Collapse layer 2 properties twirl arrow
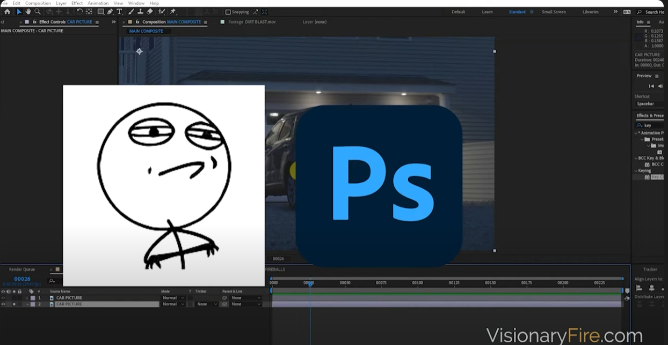The height and width of the screenshot is (345, 668). pos(27,304)
